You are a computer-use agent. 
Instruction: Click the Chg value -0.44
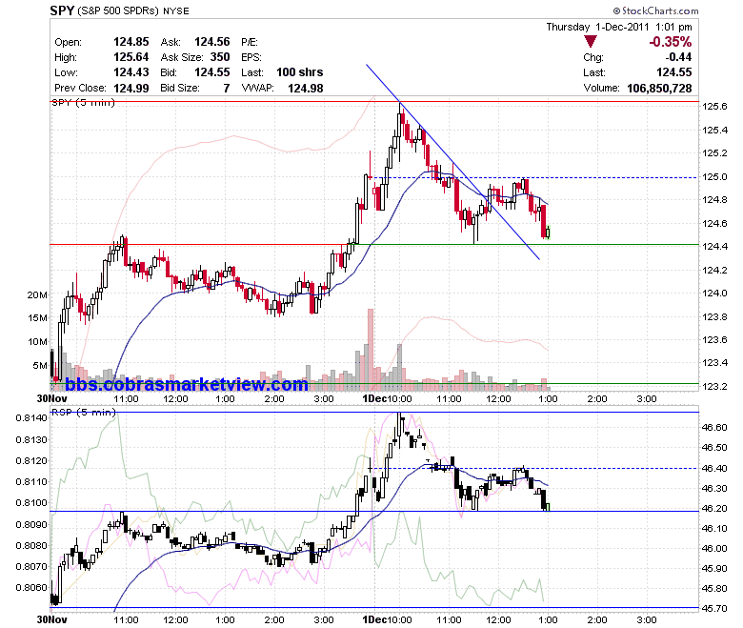point(678,57)
